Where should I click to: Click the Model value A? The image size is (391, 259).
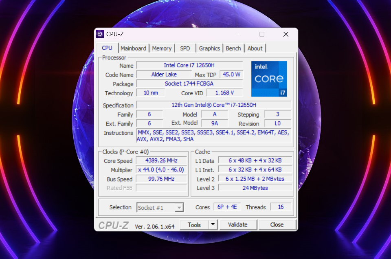[x=215, y=114]
